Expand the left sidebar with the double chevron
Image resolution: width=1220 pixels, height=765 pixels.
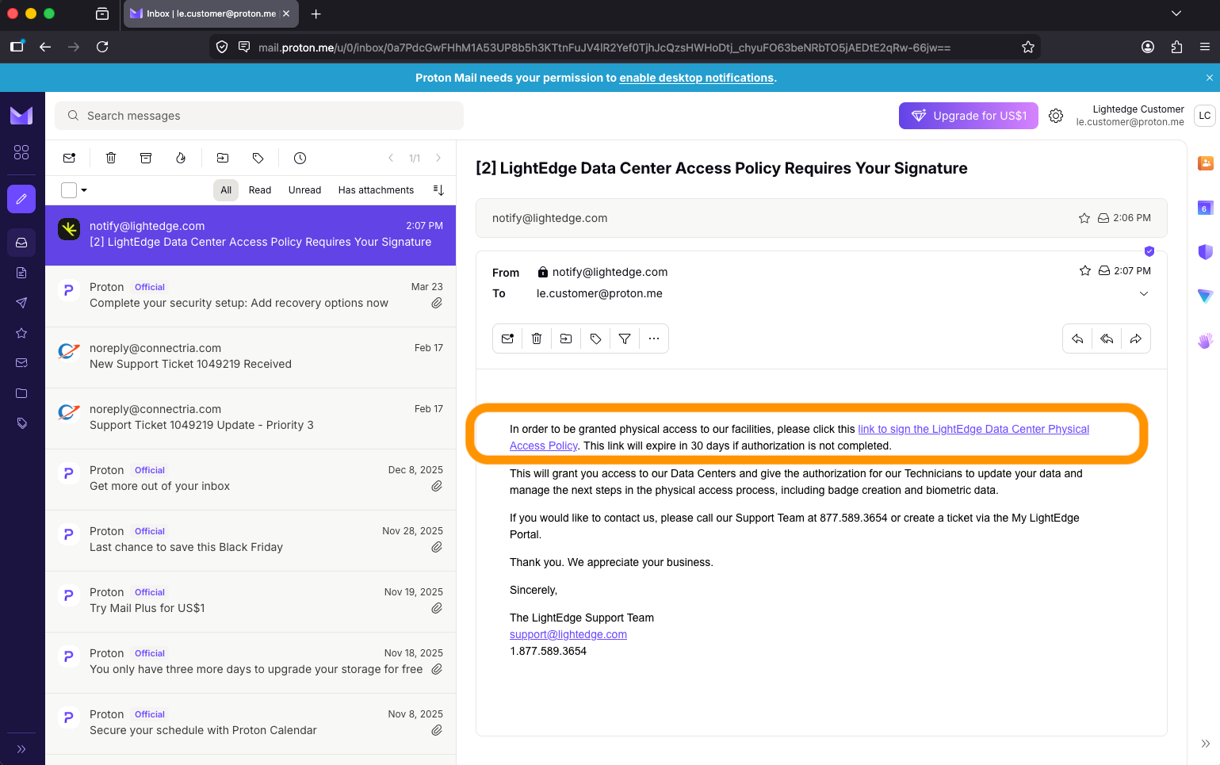click(21, 748)
